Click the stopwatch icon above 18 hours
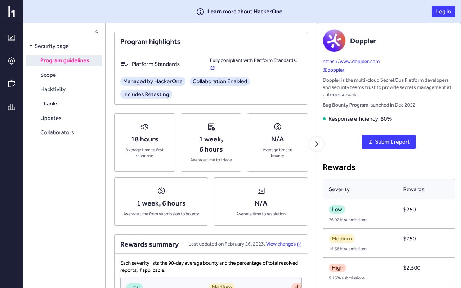Image resolution: width=461 pixels, height=288 pixels. coord(144,127)
